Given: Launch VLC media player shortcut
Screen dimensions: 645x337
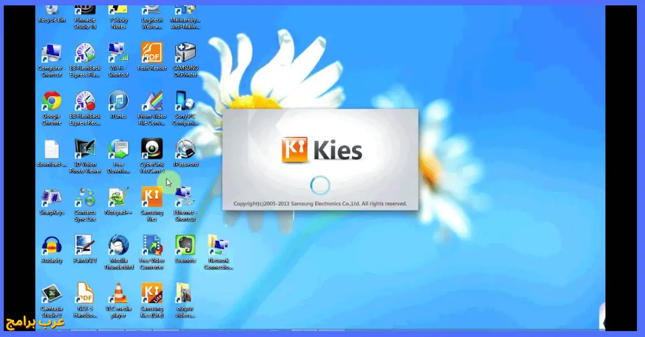Looking at the screenshot, I should click(118, 301).
